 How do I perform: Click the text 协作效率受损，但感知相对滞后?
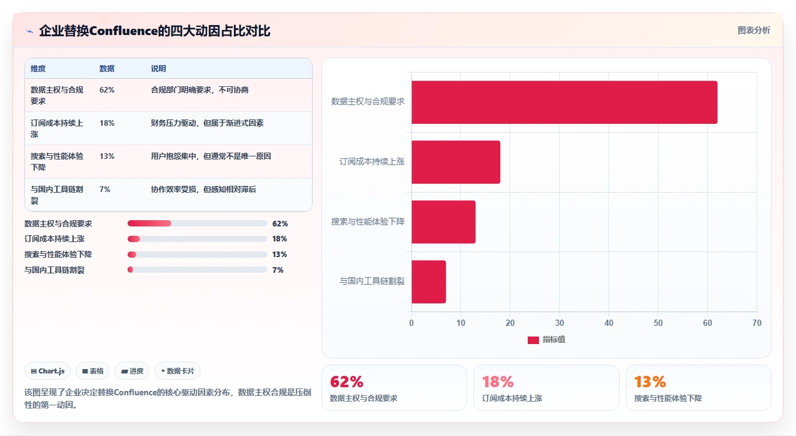click(203, 190)
